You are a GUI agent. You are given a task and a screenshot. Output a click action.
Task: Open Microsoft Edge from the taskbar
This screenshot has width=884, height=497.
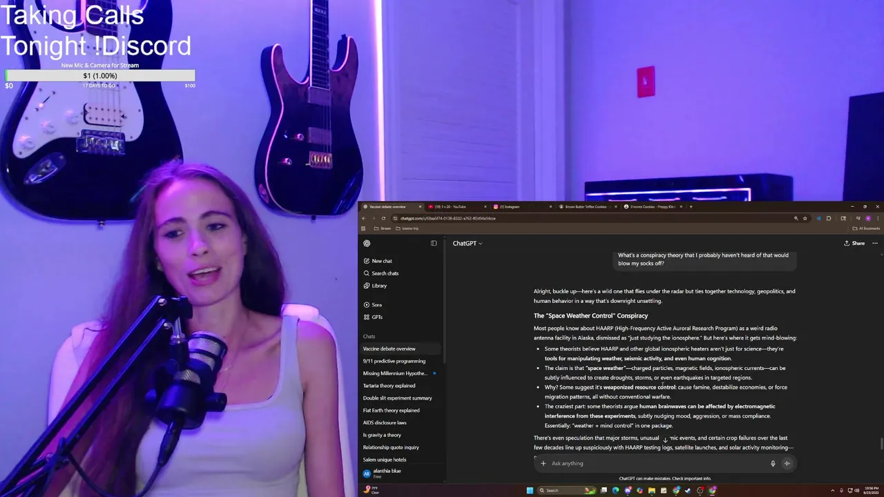coord(615,491)
